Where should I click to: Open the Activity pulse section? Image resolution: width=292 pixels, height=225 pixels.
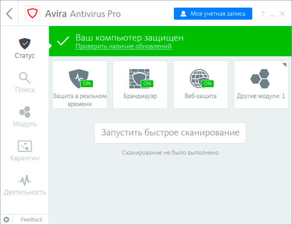tap(24, 185)
